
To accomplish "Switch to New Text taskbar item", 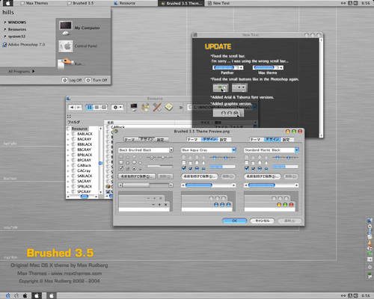I will (219, 3).
